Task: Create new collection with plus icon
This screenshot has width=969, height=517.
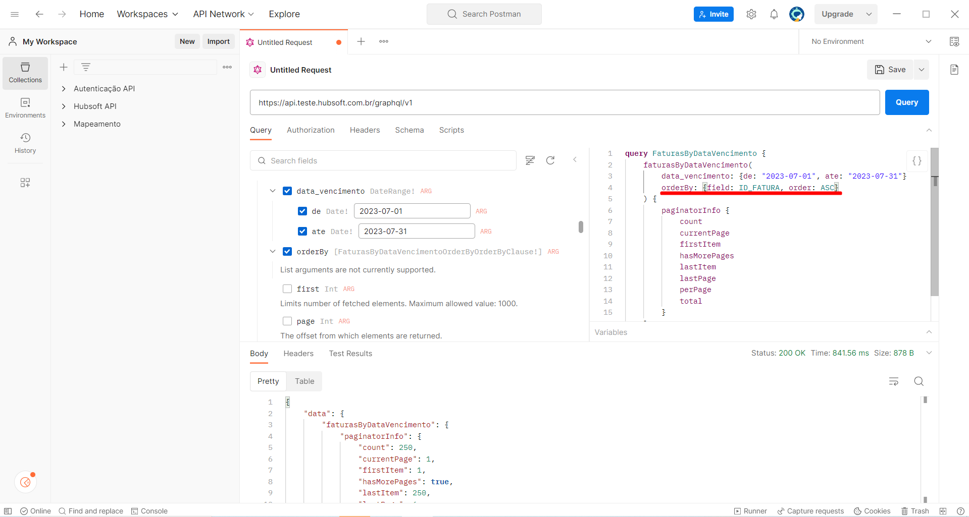Action: [64, 67]
